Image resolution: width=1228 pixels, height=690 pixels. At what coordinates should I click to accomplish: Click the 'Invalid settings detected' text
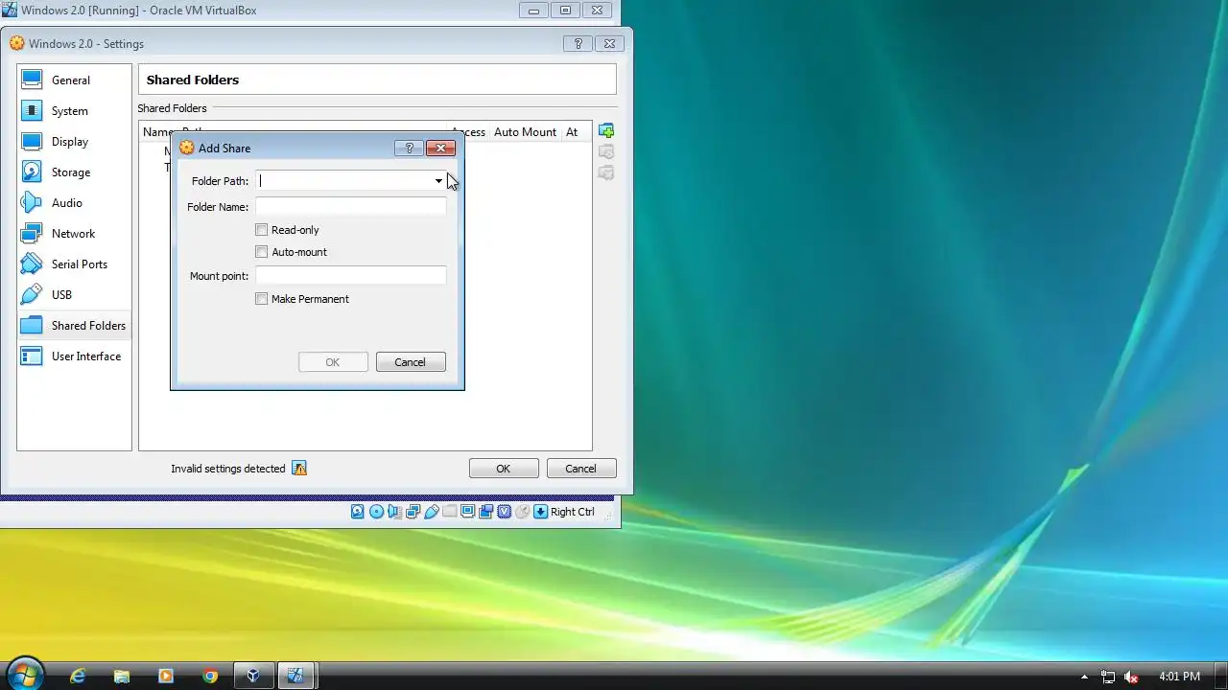point(228,469)
